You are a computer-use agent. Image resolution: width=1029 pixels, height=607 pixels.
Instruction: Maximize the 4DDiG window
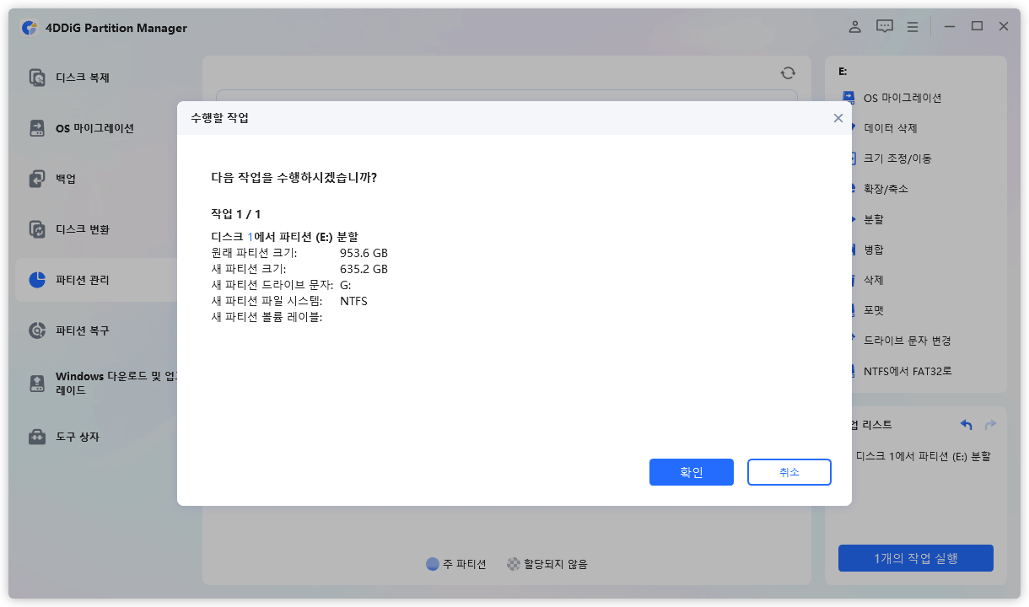click(977, 27)
